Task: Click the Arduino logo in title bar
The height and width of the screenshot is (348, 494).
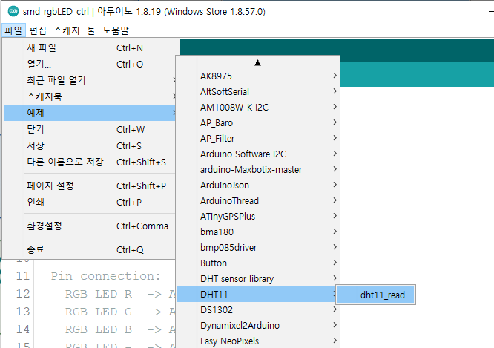Action: (x=13, y=12)
